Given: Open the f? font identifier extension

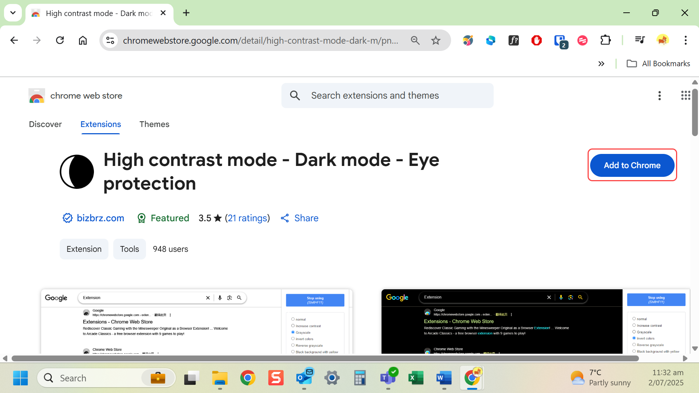Looking at the screenshot, I should (514, 40).
